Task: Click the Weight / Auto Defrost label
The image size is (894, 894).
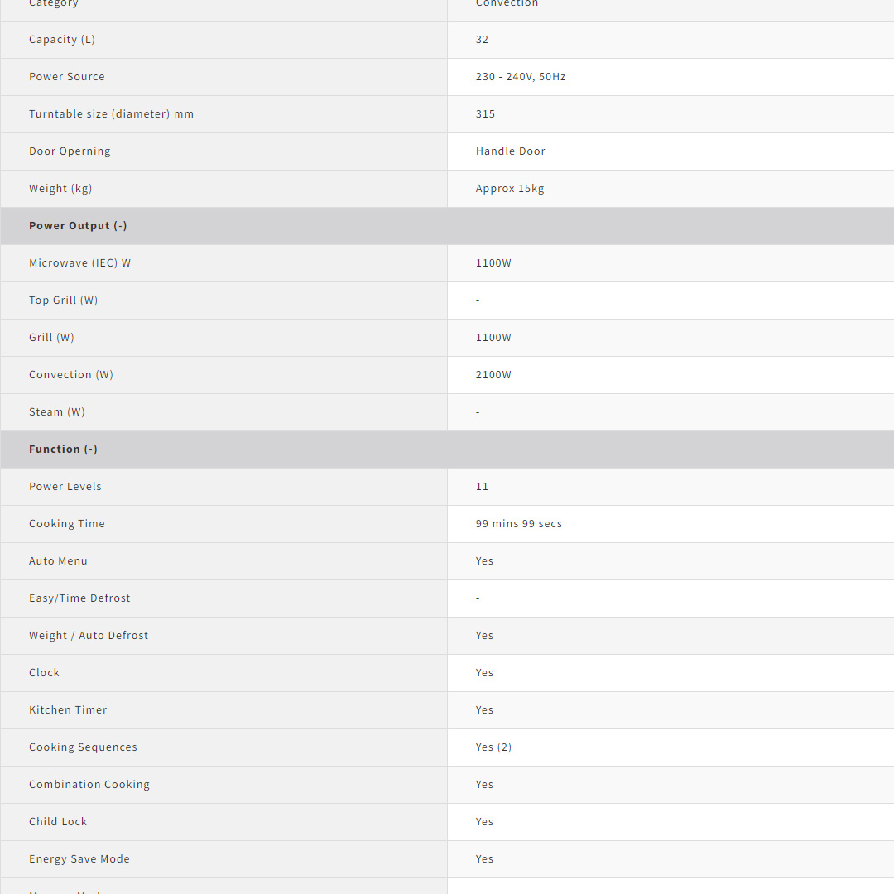Action: [x=89, y=636]
